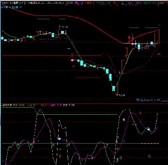The width and height of the screenshot is (168, 165).
Task: Open the oscillator sub-panel indicator title
Action: pyautogui.click(x=6, y=105)
